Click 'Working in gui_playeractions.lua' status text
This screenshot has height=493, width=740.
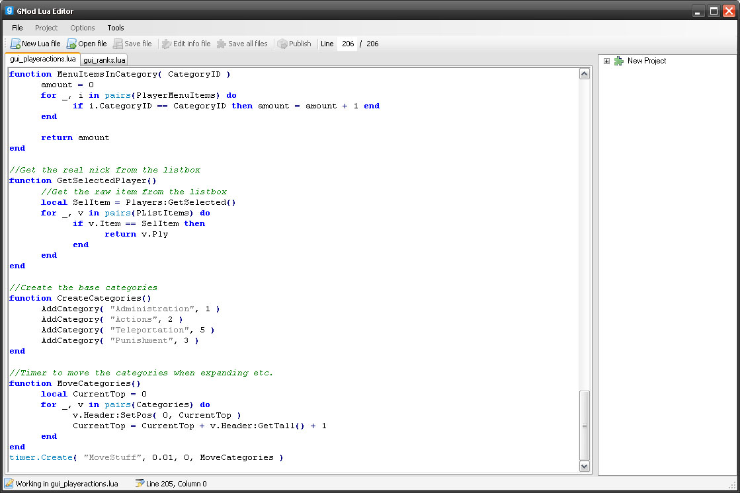(x=67, y=484)
